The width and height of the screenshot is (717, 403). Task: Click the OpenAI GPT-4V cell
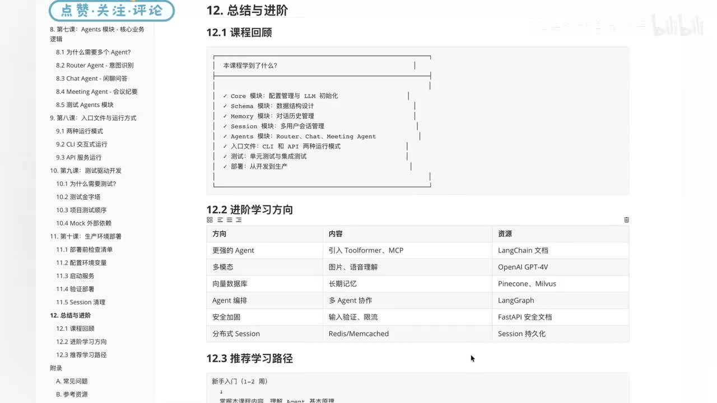point(560,267)
